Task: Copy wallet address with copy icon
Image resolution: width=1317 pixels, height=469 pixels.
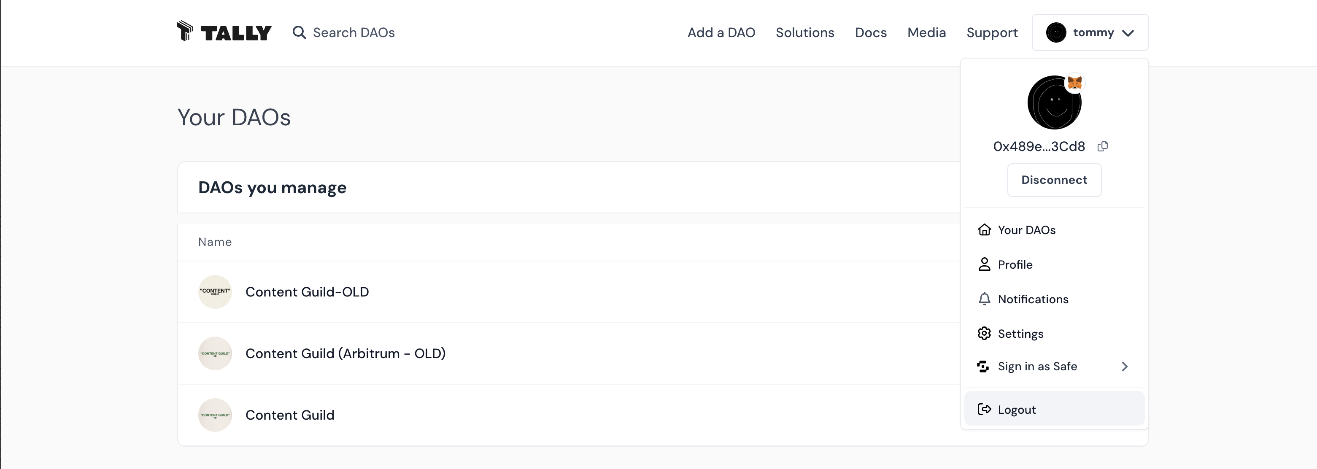Action: click(x=1103, y=147)
